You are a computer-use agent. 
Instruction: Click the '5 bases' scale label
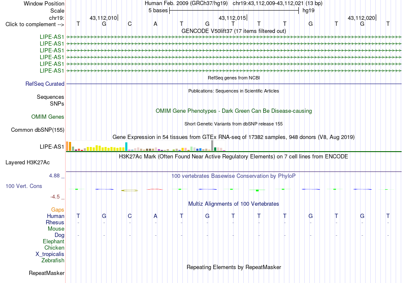[158, 11]
